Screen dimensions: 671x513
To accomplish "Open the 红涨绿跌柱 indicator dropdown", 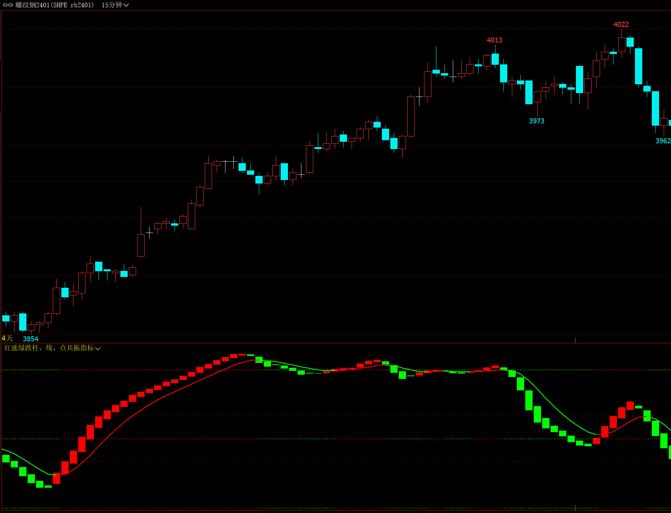I will pyautogui.click(x=52, y=348).
